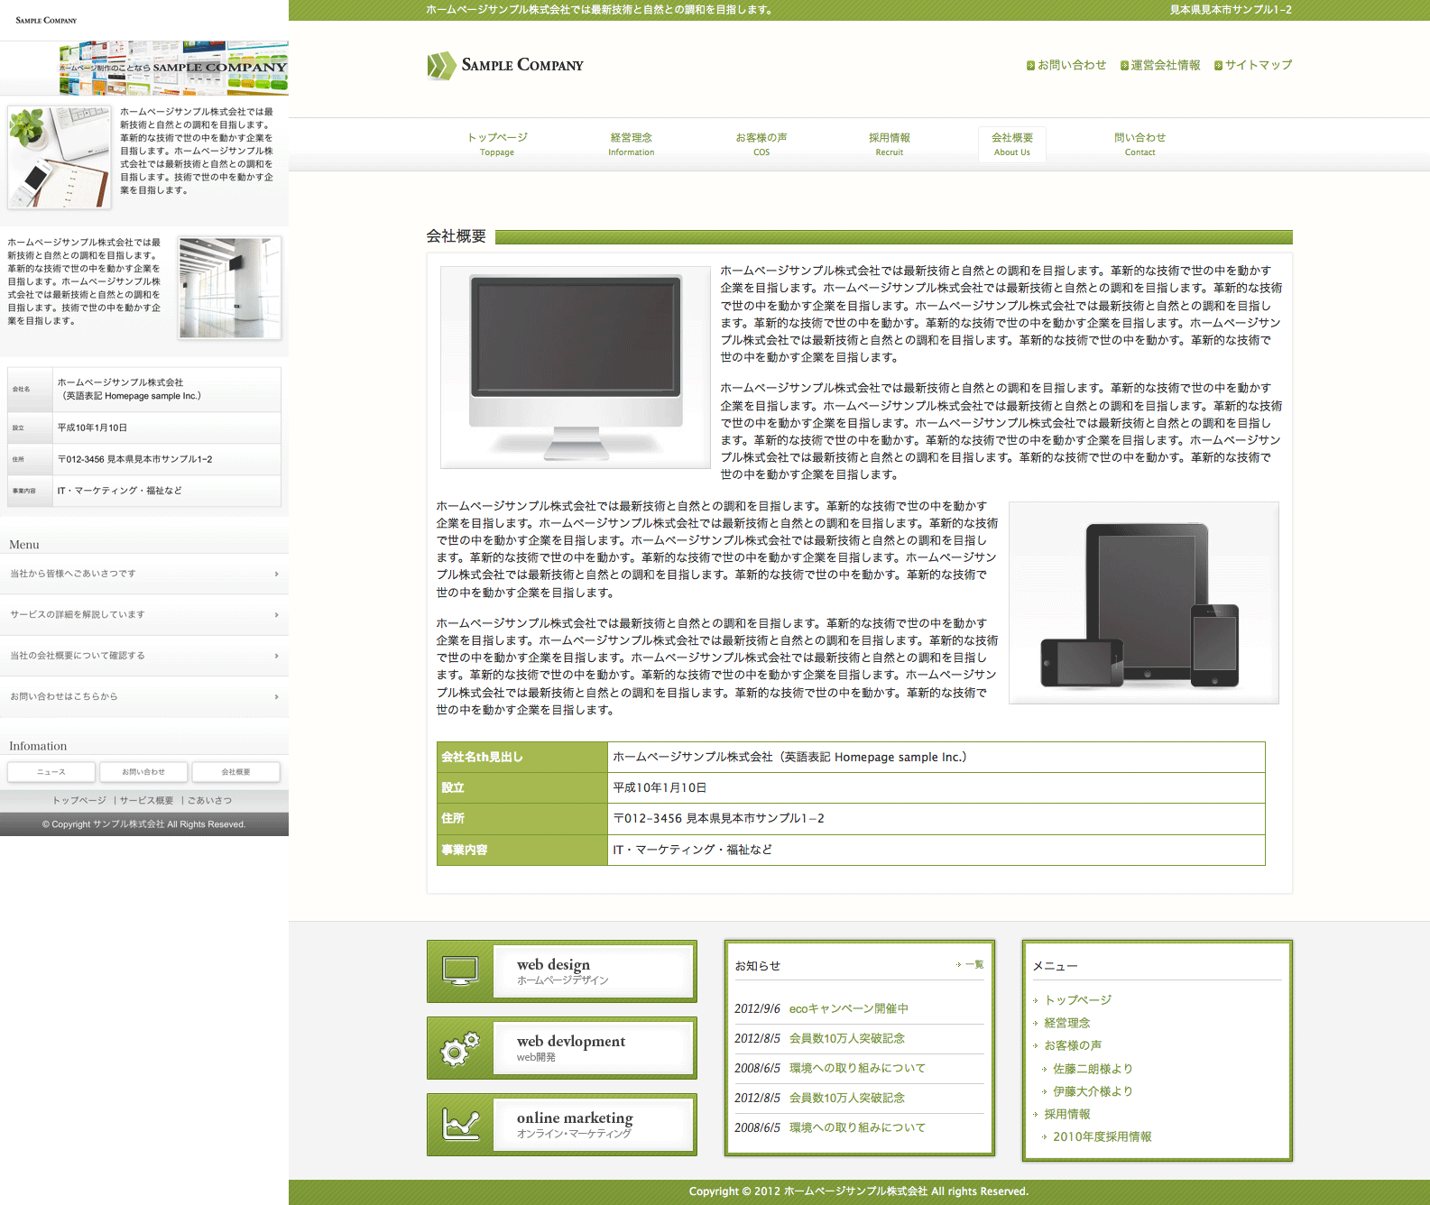Click the icon beside サイトマップ header link
Screen dimensions: 1430x1205
[x=1218, y=65]
